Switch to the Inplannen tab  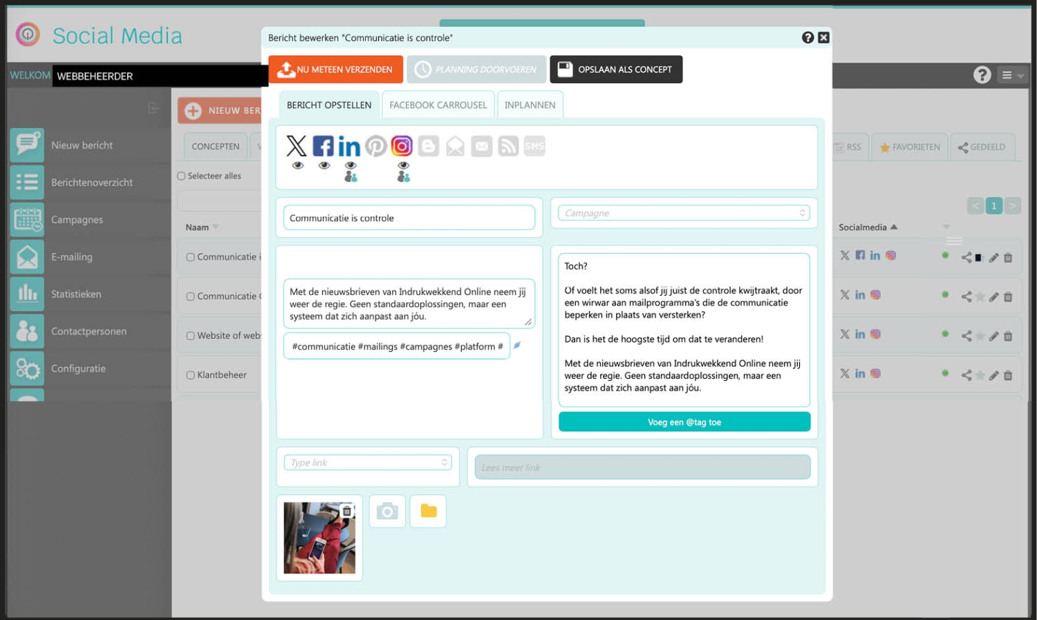pyautogui.click(x=530, y=105)
